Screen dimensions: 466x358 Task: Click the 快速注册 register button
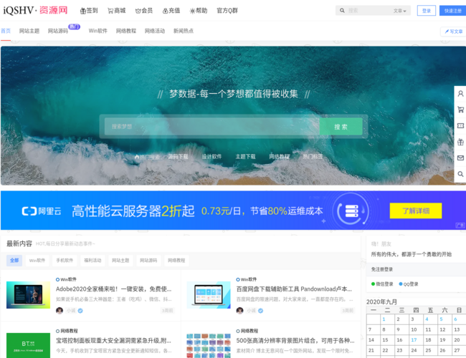452,11
